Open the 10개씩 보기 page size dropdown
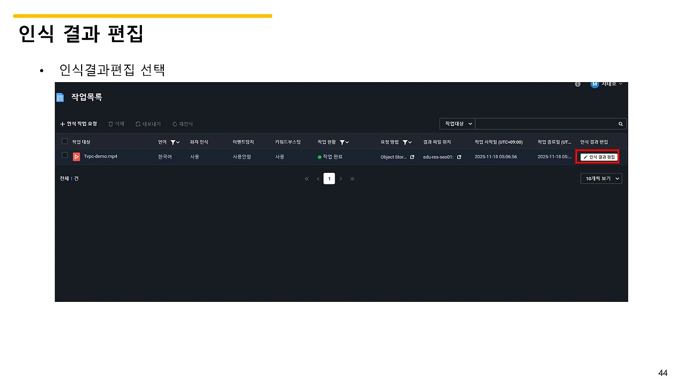 pos(601,179)
